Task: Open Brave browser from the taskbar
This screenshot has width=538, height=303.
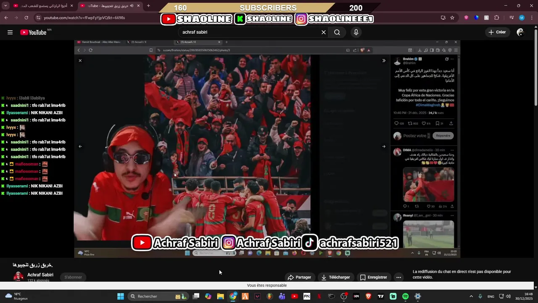Action: tap(369, 296)
